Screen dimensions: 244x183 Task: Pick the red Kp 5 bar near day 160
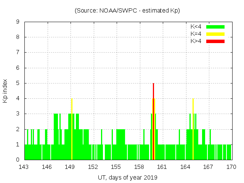[153, 122]
